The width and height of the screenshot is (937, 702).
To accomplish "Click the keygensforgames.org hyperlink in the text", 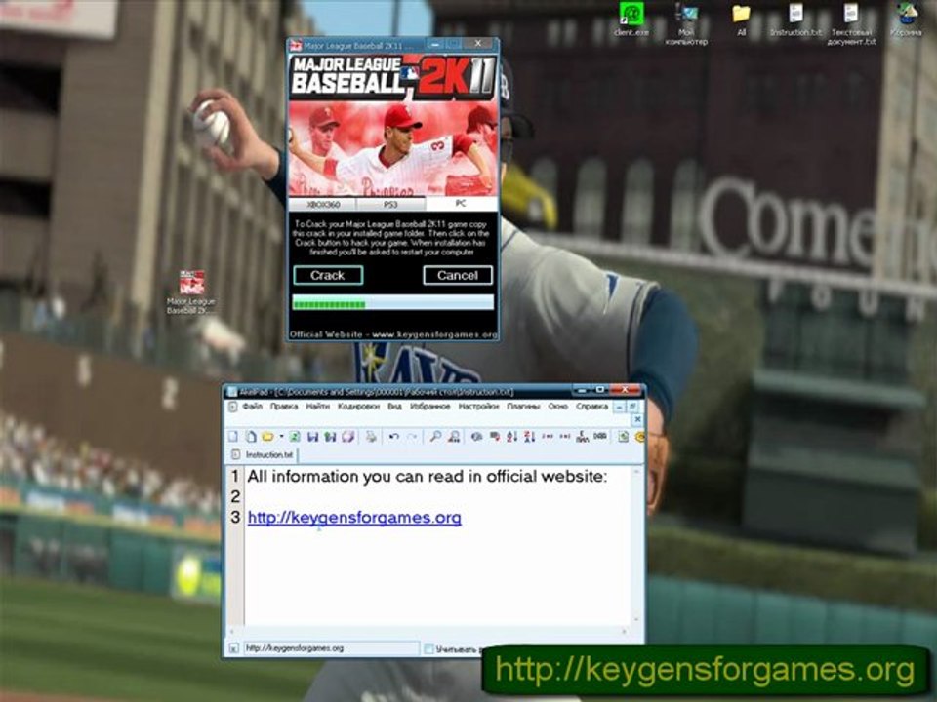I will [x=354, y=517].
